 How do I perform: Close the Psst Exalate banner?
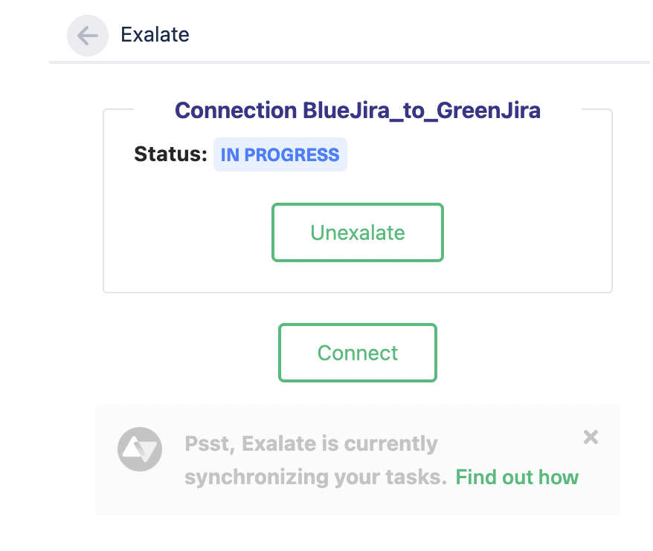click(591, 437)
